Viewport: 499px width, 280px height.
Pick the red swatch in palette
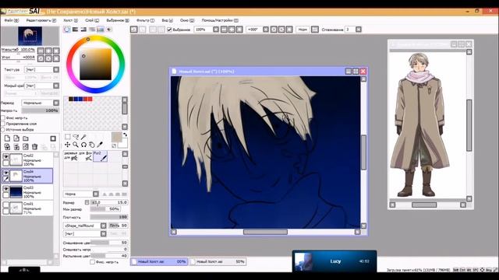coord(90,99)
